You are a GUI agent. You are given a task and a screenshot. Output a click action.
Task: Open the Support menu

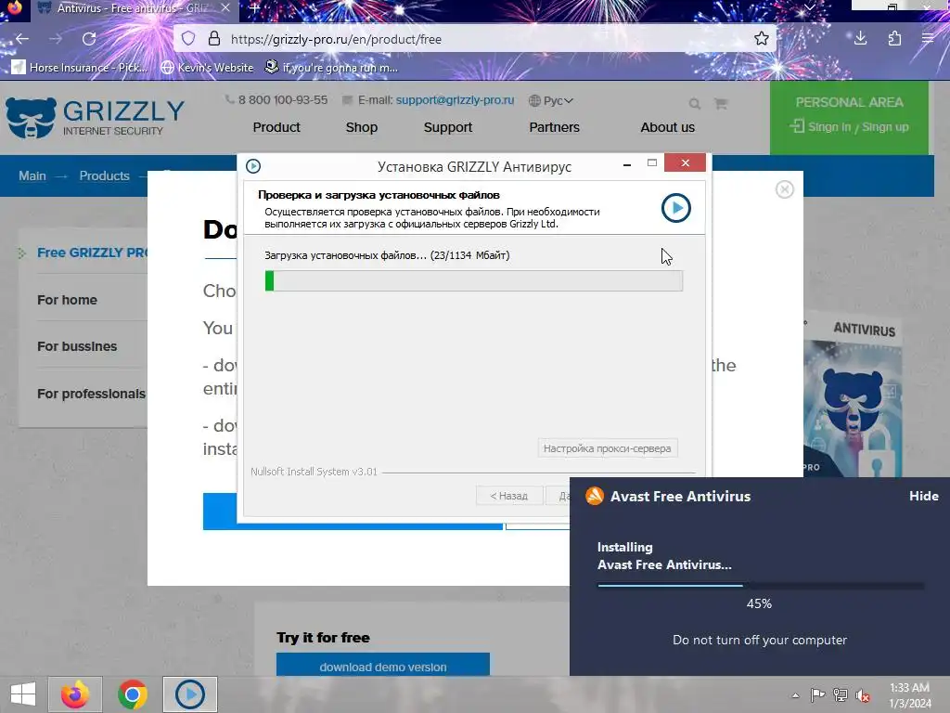(448, 127)
